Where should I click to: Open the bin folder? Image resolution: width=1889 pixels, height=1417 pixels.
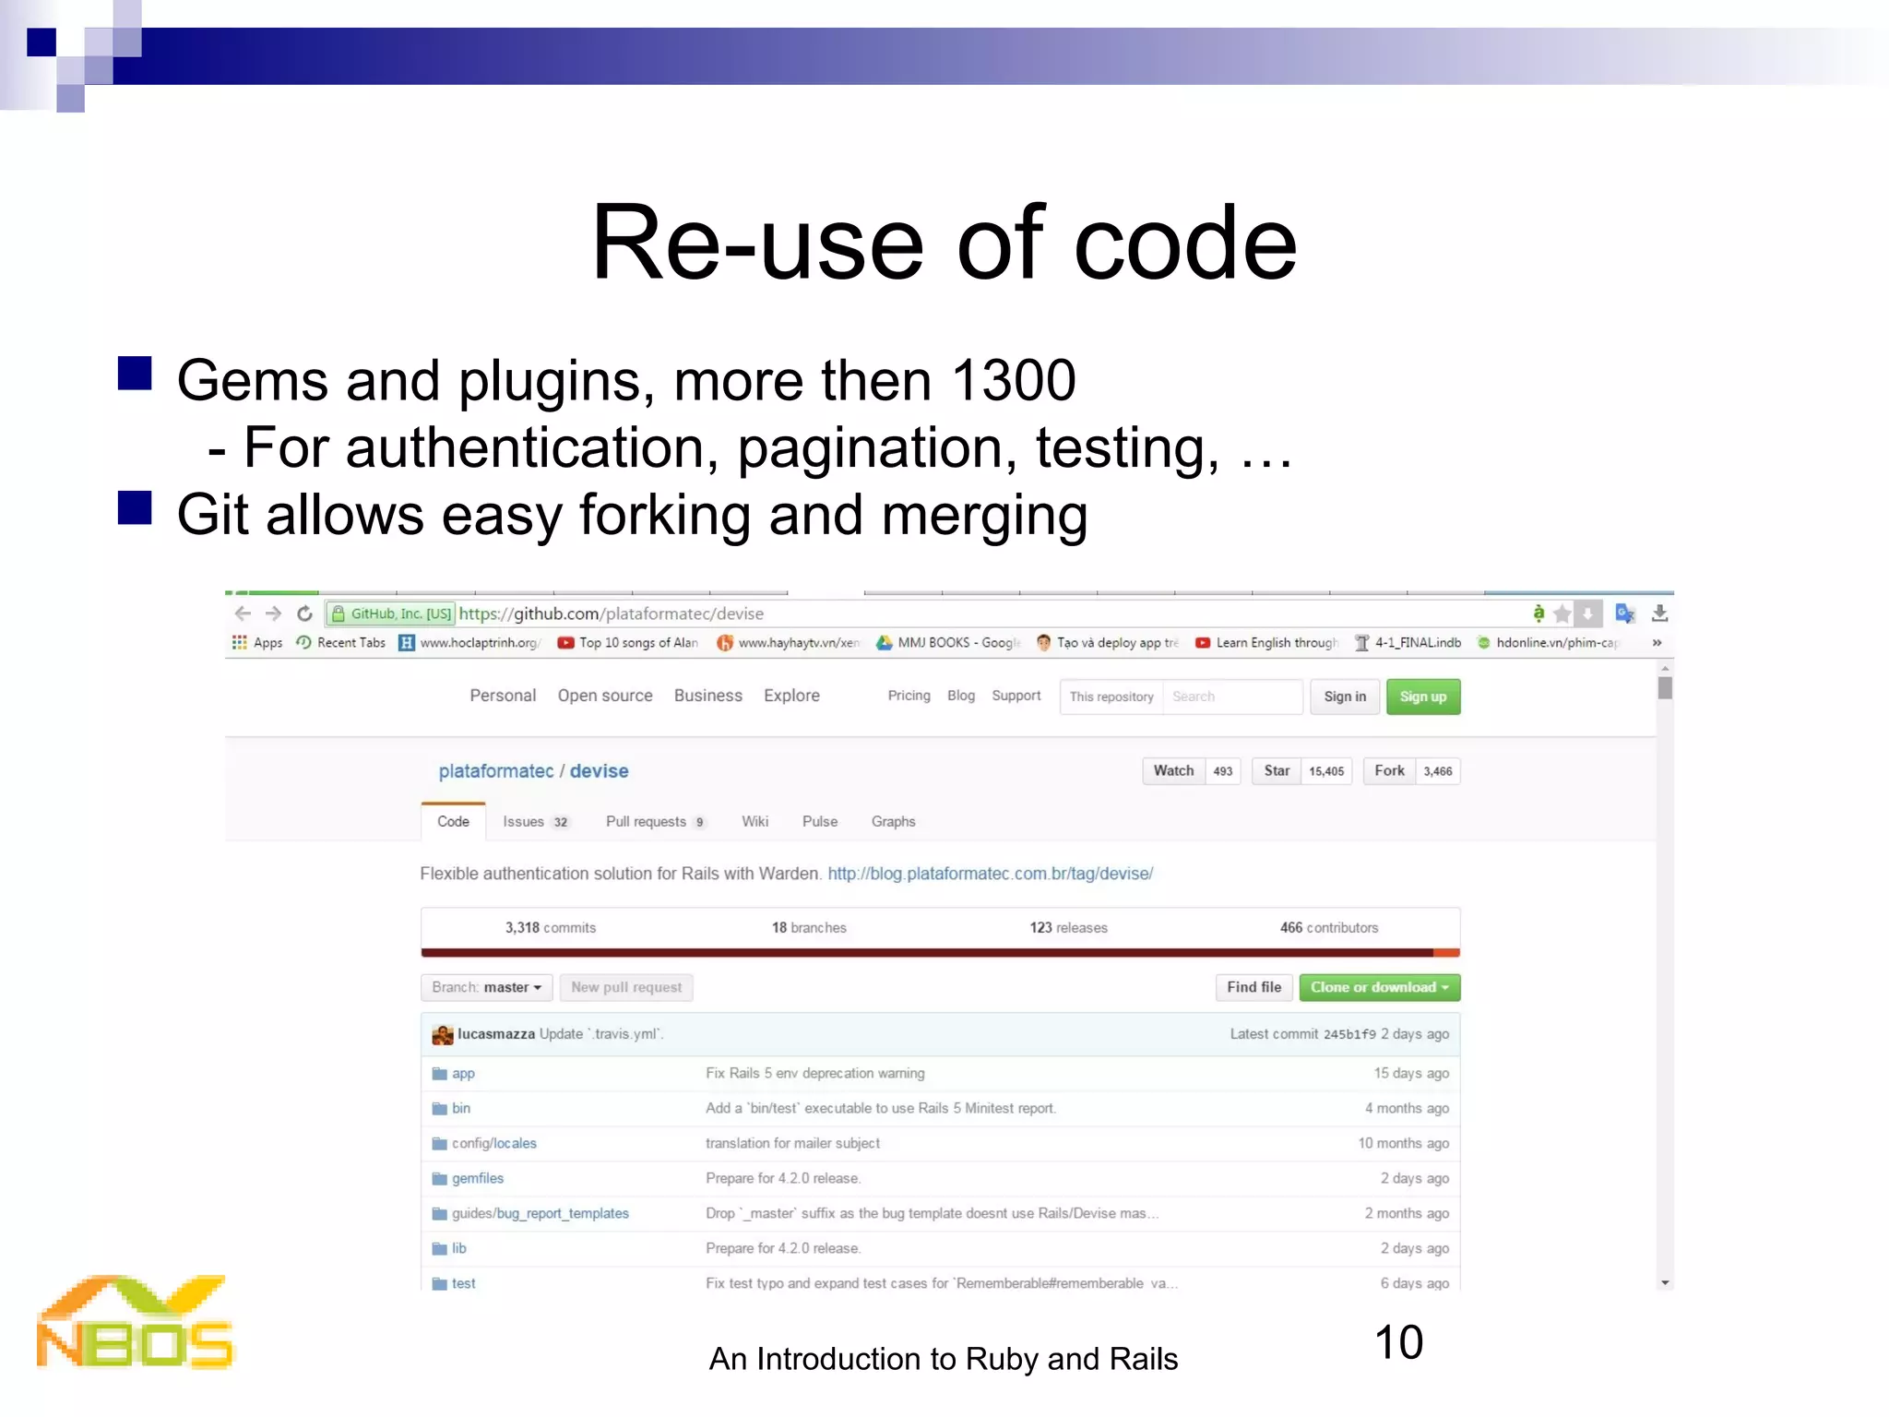point(461,1109)
